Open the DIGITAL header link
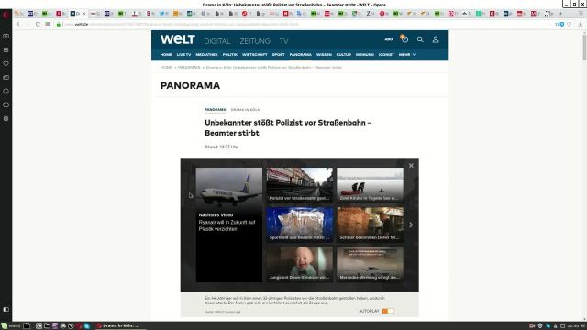 [x=217, y=41]
